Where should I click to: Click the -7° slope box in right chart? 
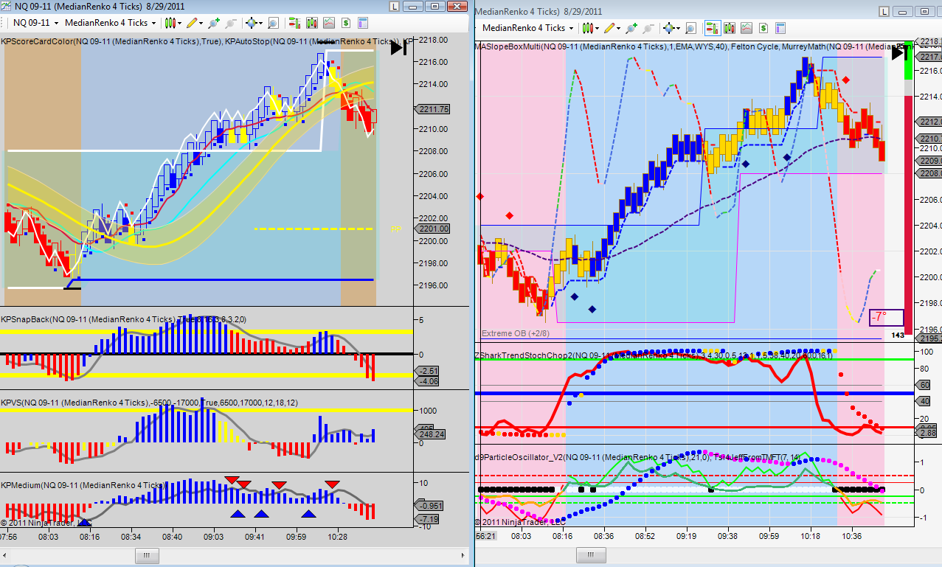[886, 317]
